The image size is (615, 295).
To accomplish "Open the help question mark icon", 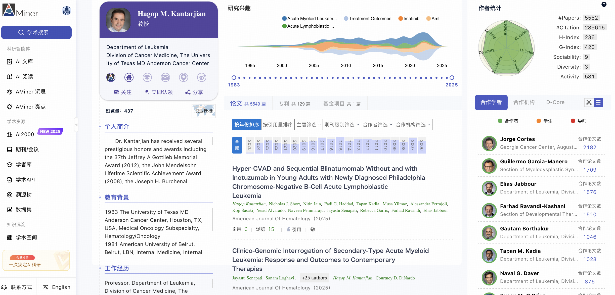I will 604,4.
